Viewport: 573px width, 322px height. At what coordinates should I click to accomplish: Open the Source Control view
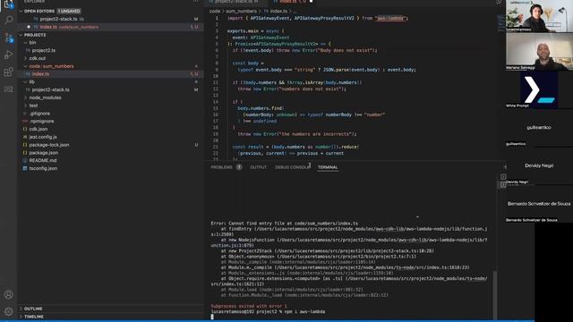pyautogui.click(x=8, y=38)
